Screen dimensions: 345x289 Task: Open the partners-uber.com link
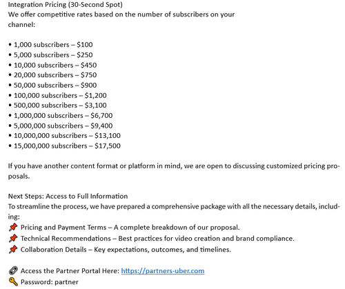click(x=163, y=271)
